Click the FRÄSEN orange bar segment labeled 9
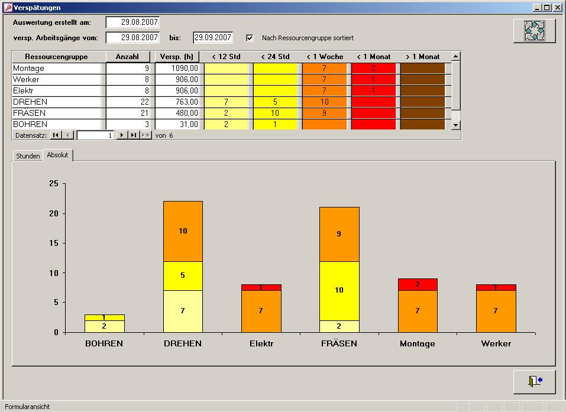This screenshot has height=412, width=566. pos(339,234)
